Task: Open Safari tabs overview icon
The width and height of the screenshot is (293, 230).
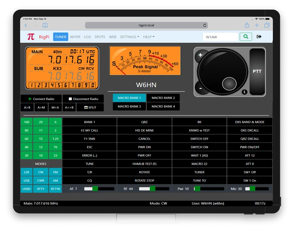Action: (267, 25)
